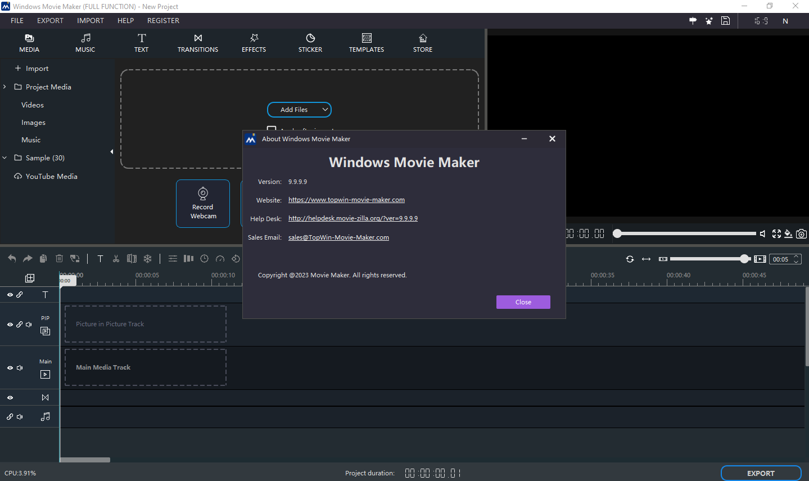The height and width of the screenshot is (481, 809).
Task: Mute the music track
Action: (20, 417)
